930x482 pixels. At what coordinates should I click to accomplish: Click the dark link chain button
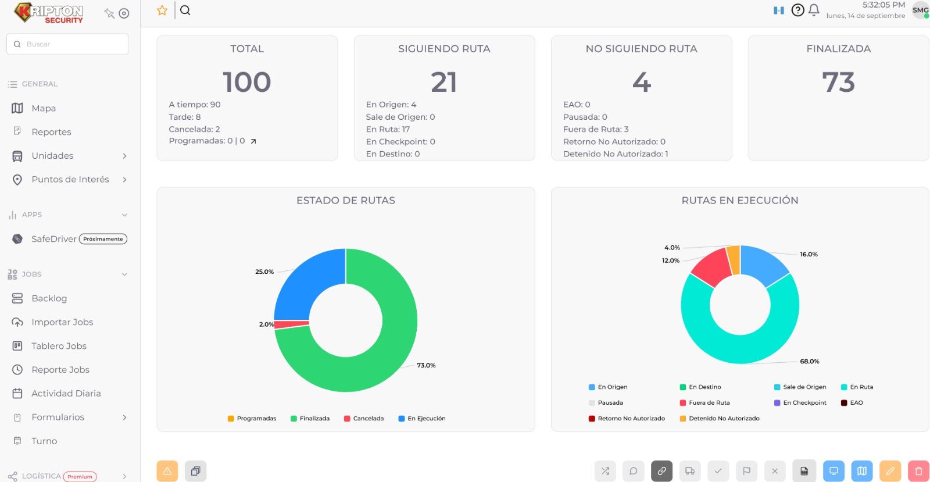pos(662,471)
